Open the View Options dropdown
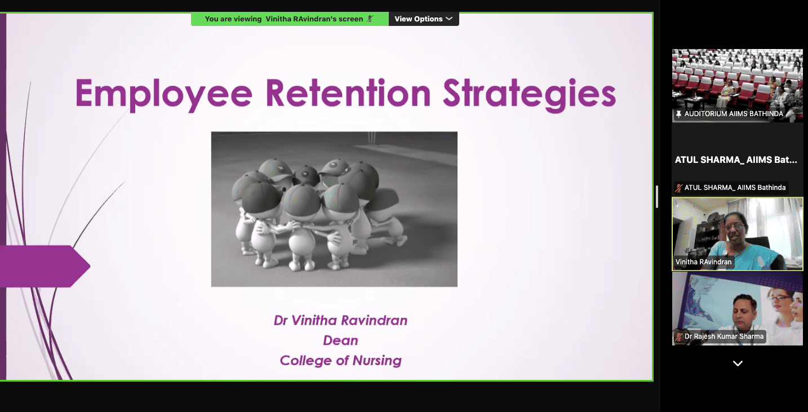The image size is (808, 412). coord(423,19)
